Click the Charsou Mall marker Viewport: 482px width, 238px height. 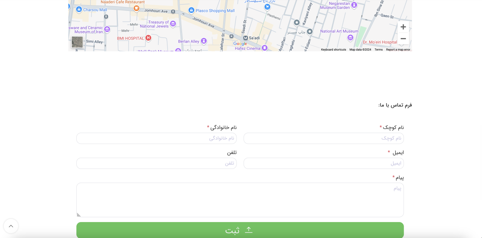tap(79, 10)
